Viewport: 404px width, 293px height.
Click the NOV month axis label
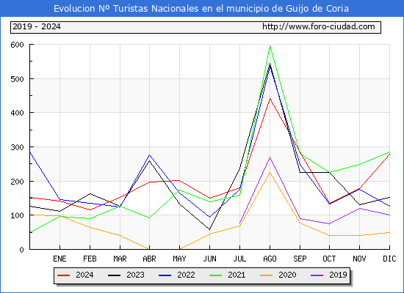pos(359,259)
